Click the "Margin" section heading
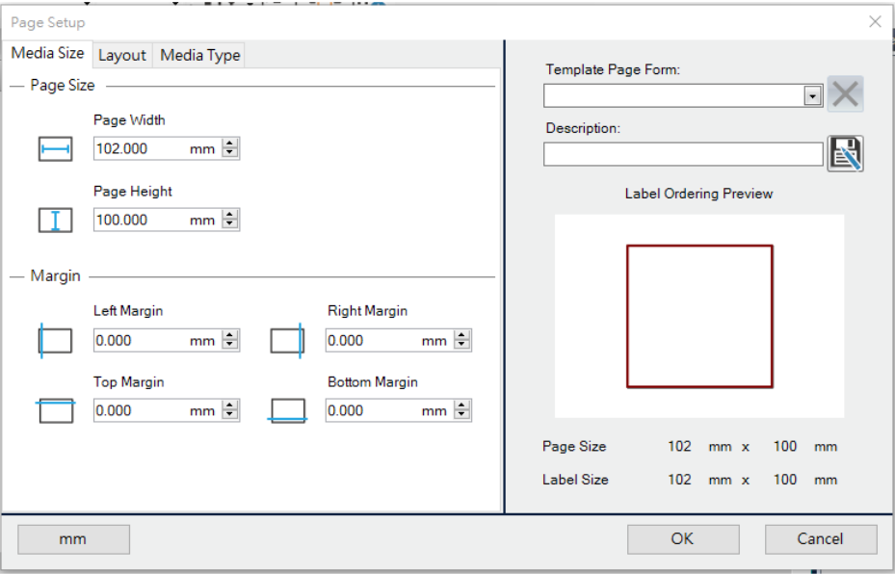The image size is (895, 574). 55,275
